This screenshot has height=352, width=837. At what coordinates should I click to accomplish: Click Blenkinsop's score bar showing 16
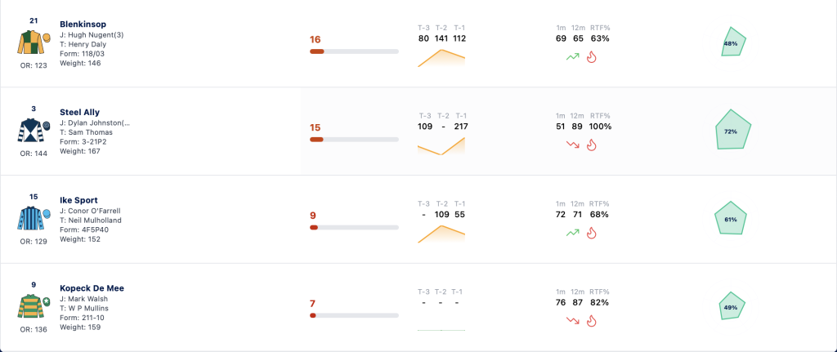[x=354, y=51]
